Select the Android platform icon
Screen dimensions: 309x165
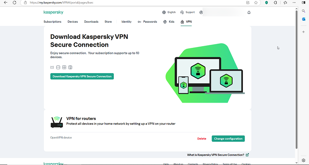click(52, 67)
